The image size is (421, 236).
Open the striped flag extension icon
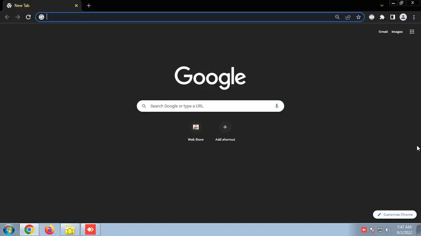coord(372,17)
